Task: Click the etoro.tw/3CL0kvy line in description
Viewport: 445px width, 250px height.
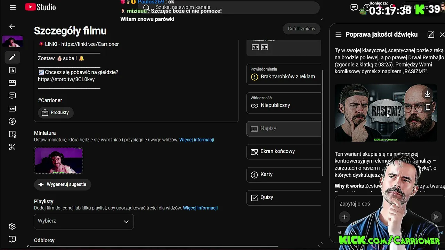Action: click(x=66, y=79)
